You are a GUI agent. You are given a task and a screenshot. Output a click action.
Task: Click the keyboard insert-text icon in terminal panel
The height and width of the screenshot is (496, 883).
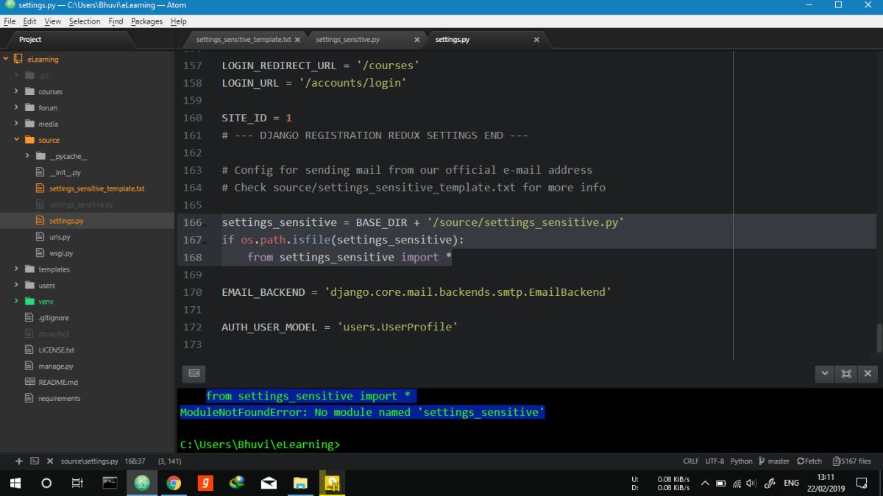coord(194,374)
